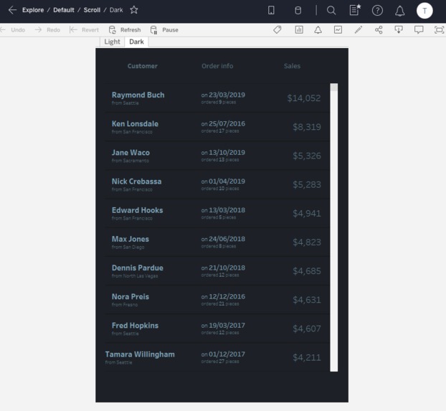Select customer Tamara Willingham

[140, 354]
